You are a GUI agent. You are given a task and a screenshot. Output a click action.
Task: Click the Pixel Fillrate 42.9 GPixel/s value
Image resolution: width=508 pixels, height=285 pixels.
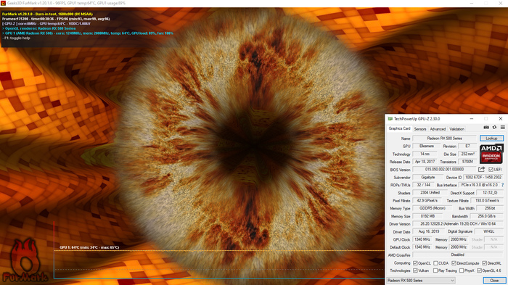pos(427,200)
